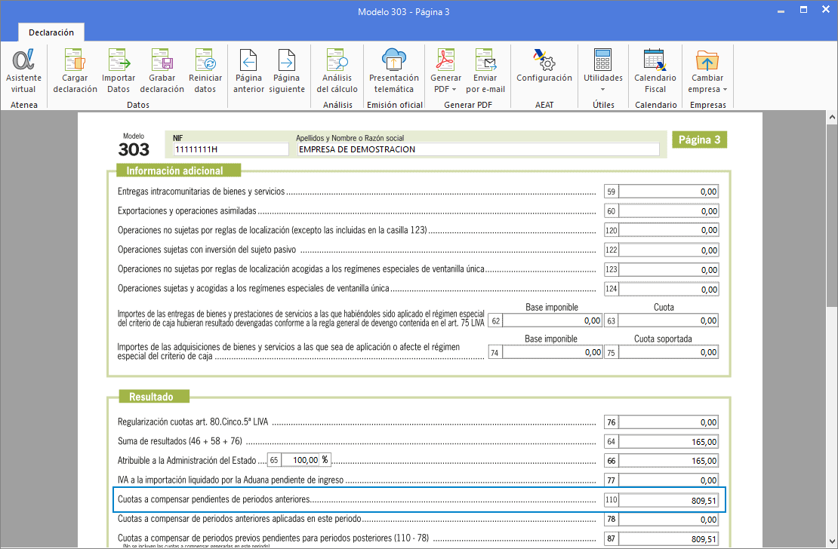
Task: Click the vertical scrollbar up arrow
Action: pyautogui.click(x=832, y=116)
